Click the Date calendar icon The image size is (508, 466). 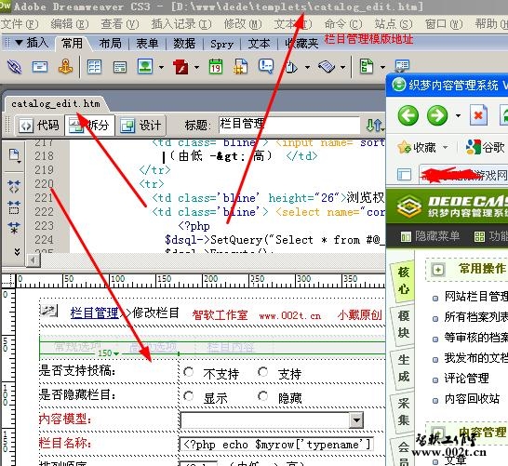pos(216,67)
